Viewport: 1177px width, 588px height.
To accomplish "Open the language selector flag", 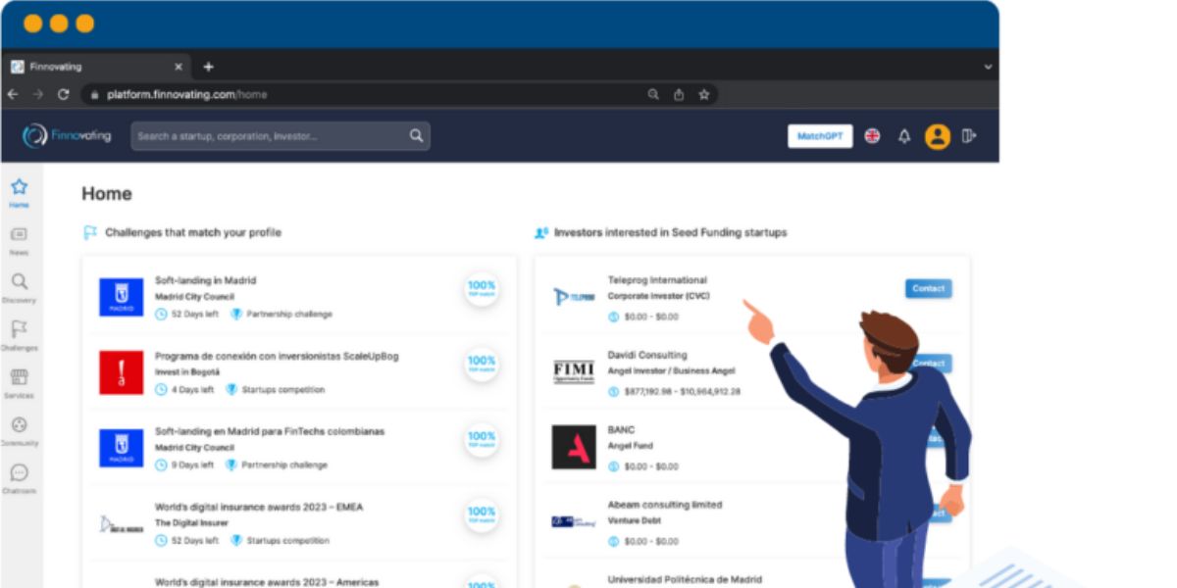I will coord(872,136).
